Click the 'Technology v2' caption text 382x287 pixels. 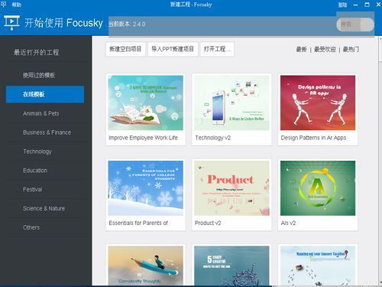(213, 138)
